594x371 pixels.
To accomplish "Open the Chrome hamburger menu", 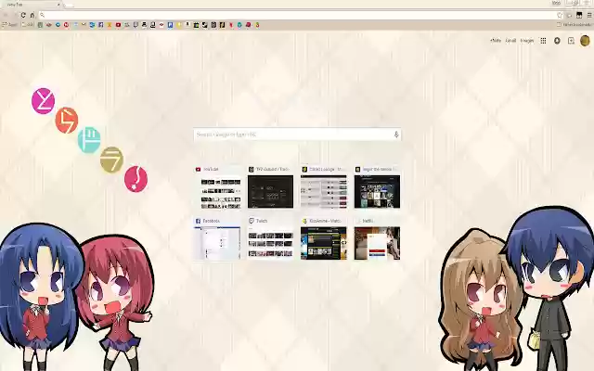I will pos(589,15).
